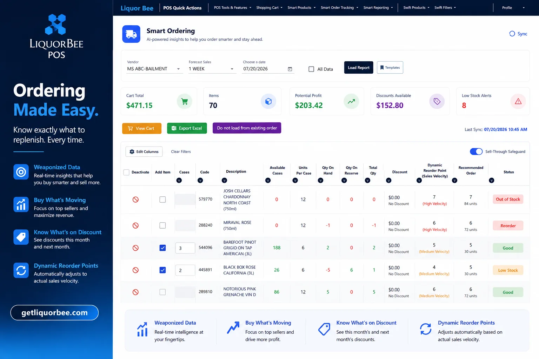The height and width of the screenshot is (359, 539).
Task: Click the Cases field for Miraval Rose
Action: click(185, 225)
